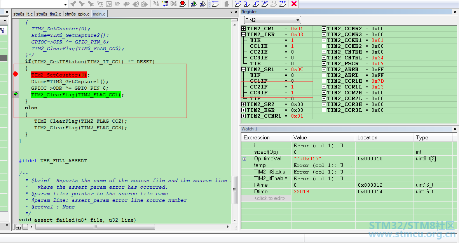Click the small blank button beside f() icon
The width and height of the screenshot is (459, 243).
(25, 227)
